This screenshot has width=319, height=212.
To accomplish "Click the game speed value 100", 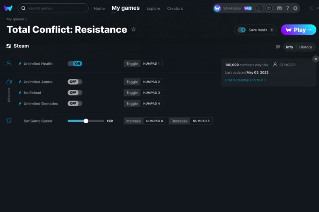I will [110, 121].
